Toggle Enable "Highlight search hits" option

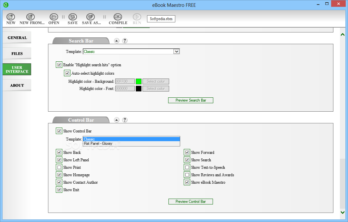click(x=59, y=65)
